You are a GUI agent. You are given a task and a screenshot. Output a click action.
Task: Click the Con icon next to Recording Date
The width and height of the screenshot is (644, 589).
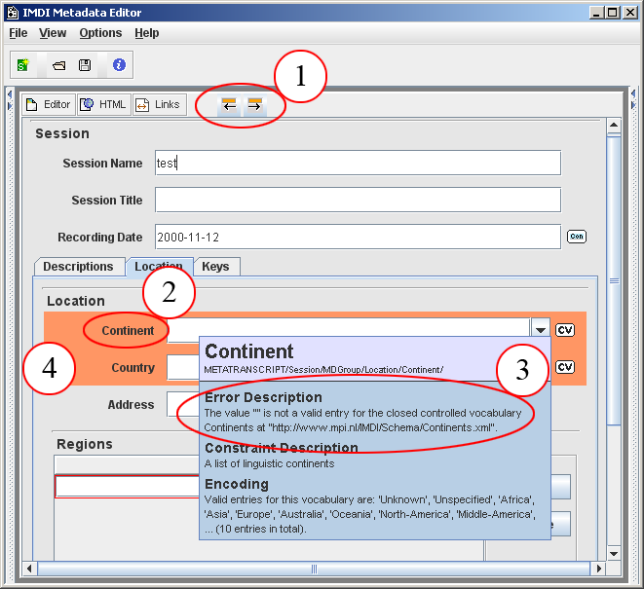(x=576, y=237)
